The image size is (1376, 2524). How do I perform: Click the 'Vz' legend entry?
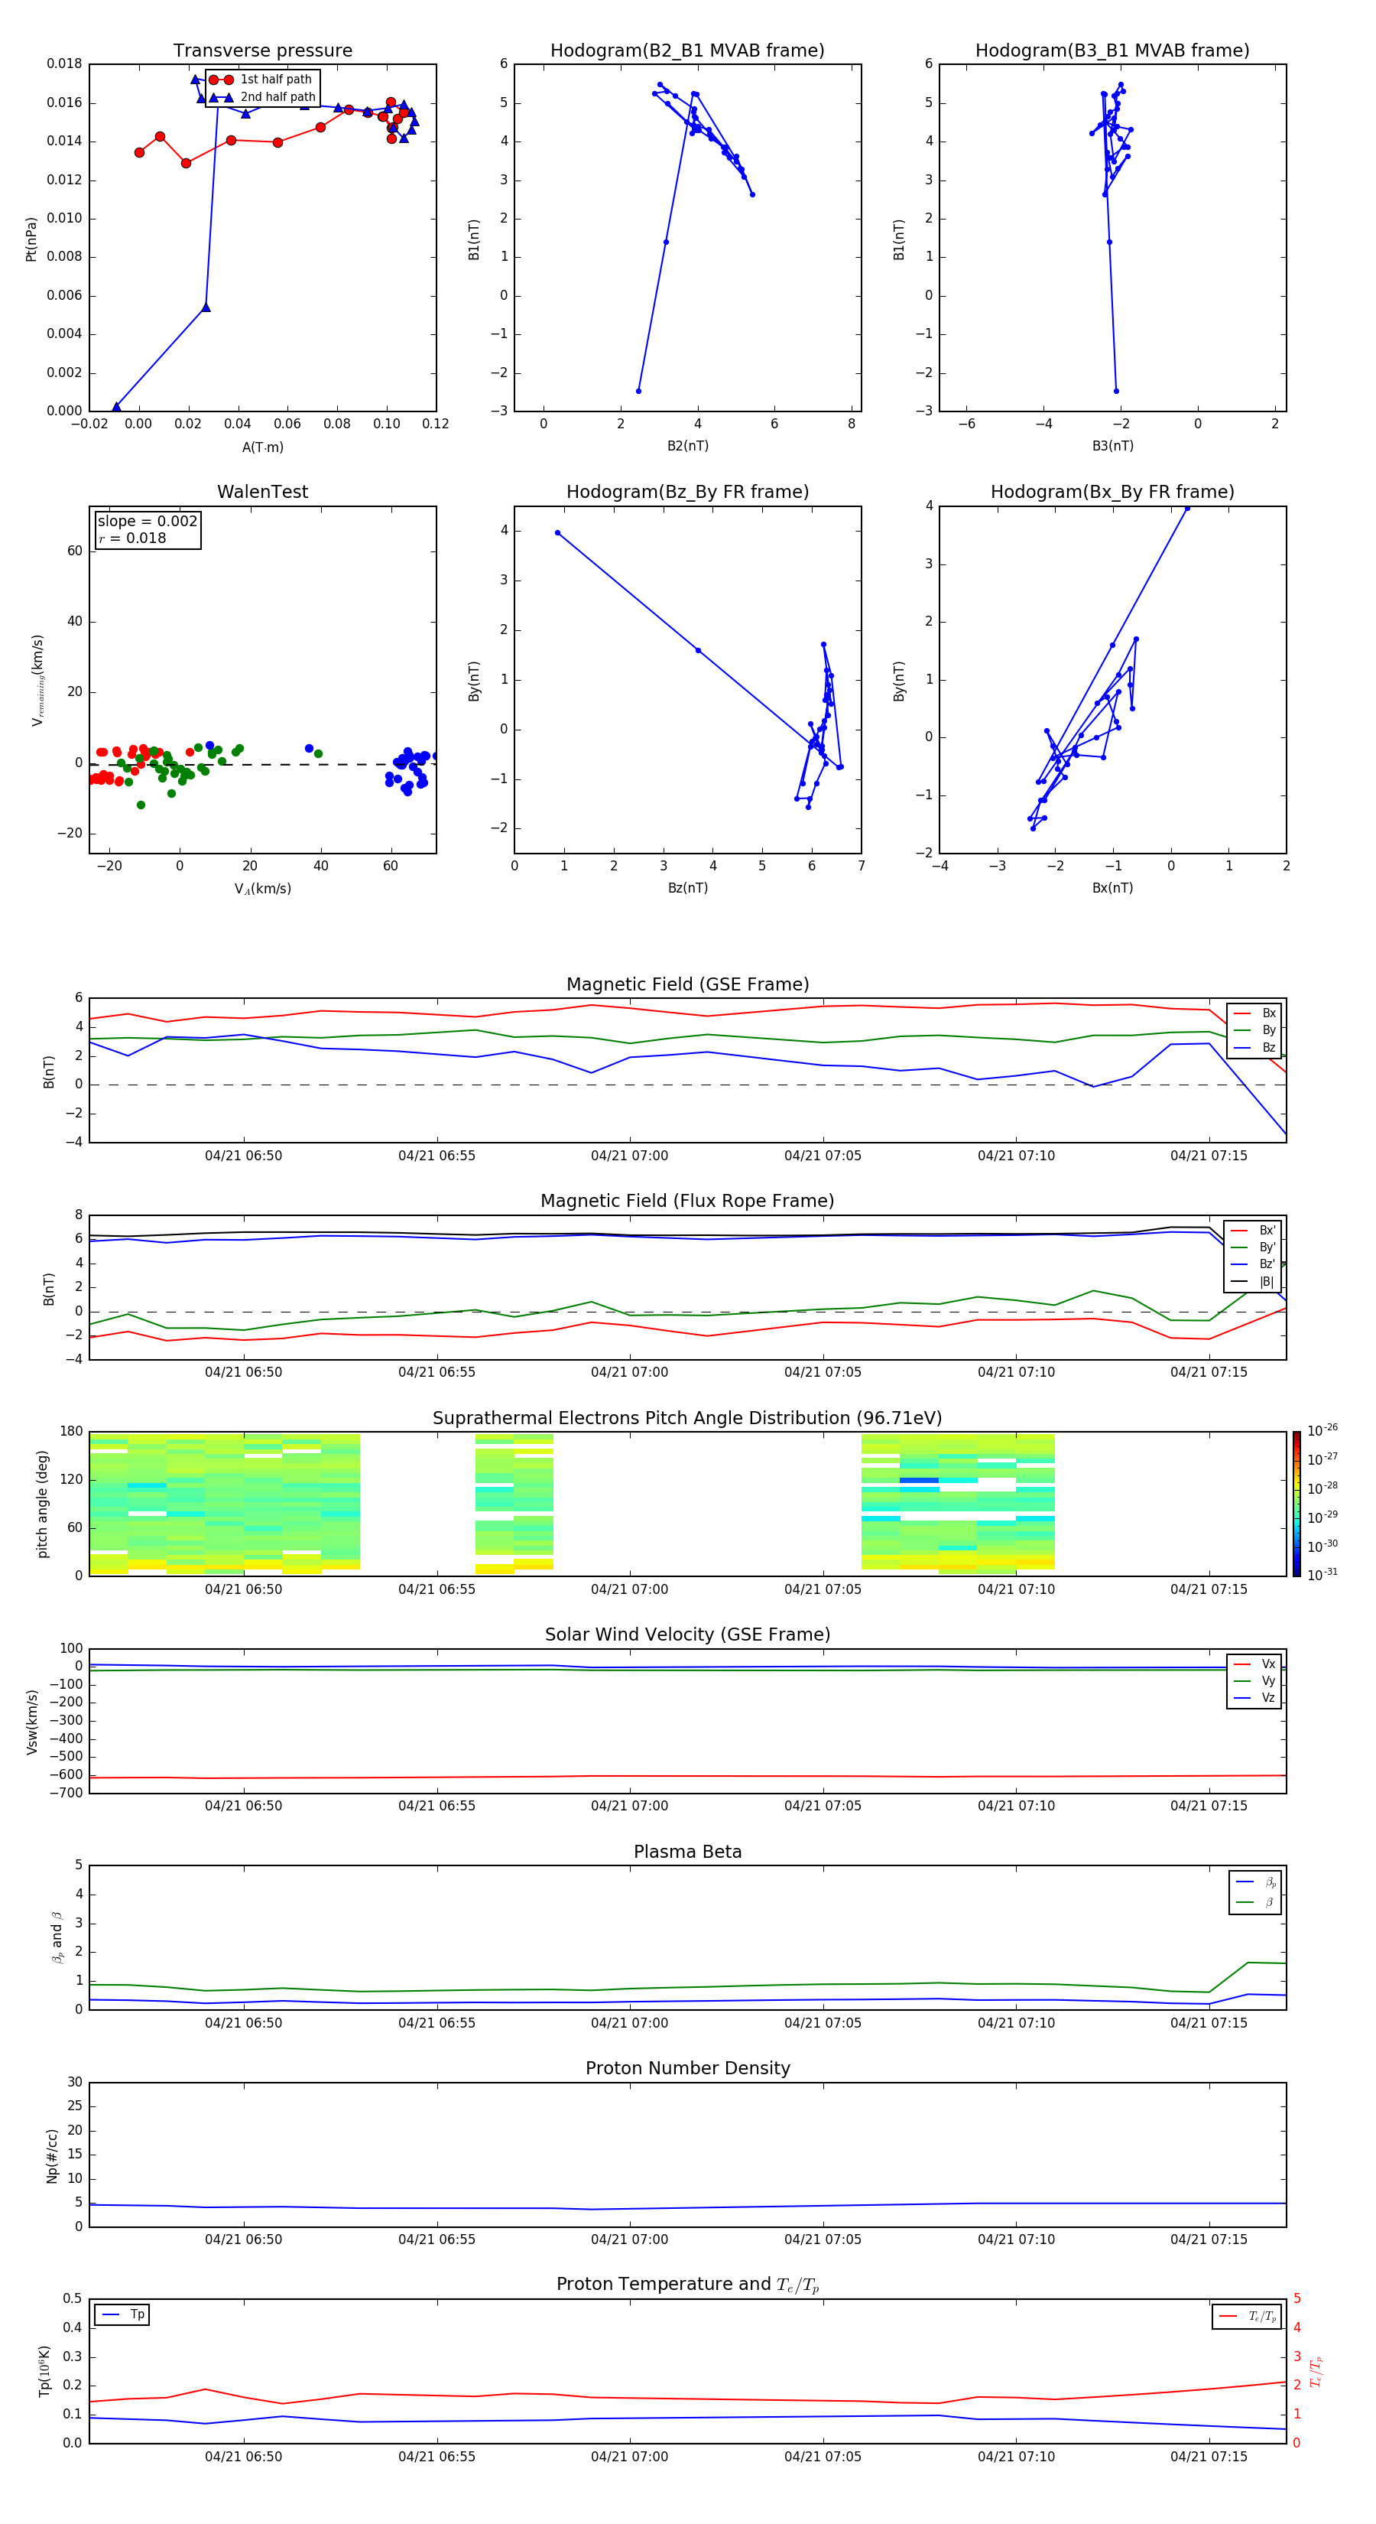(1255, 1698)
